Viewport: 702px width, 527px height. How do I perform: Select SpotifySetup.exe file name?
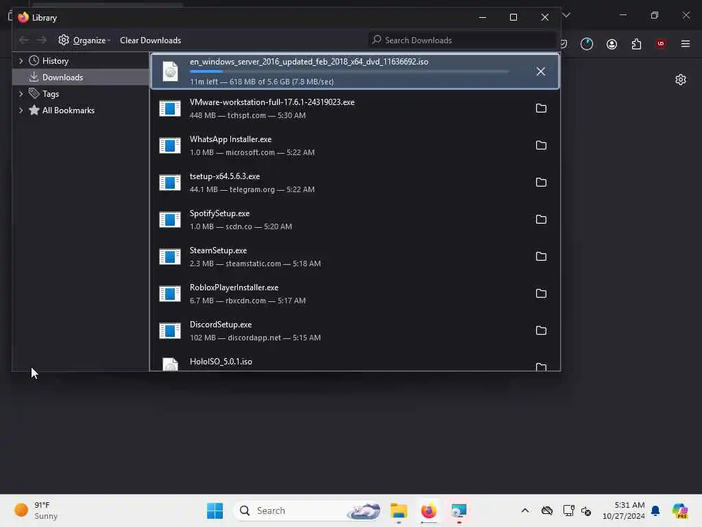coord(220,213)
